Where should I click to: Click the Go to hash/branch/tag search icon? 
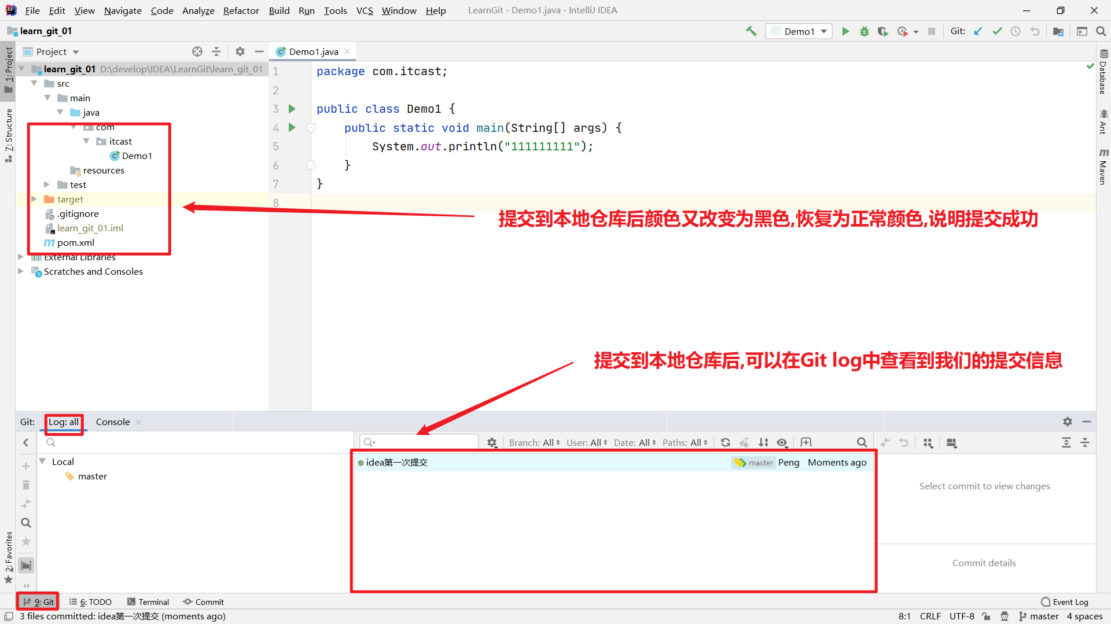click(862, 442)
